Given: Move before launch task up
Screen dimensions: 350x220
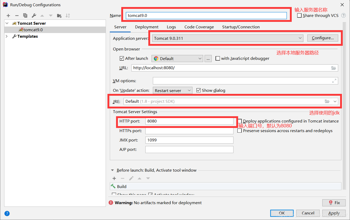Looking at the screenshot, I should [x=139, y=178].
